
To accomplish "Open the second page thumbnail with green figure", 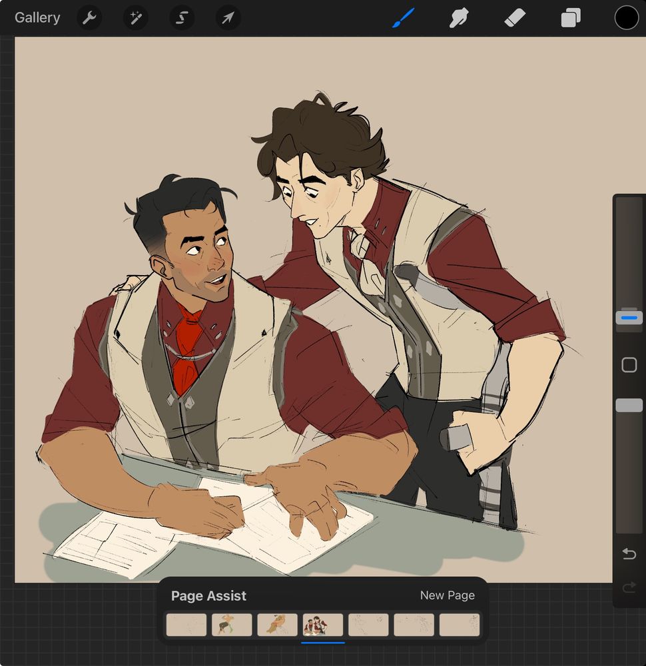I will 232,625.
